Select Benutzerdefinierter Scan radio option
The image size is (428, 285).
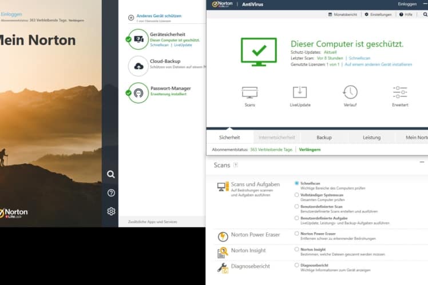(x=297, y=206)
